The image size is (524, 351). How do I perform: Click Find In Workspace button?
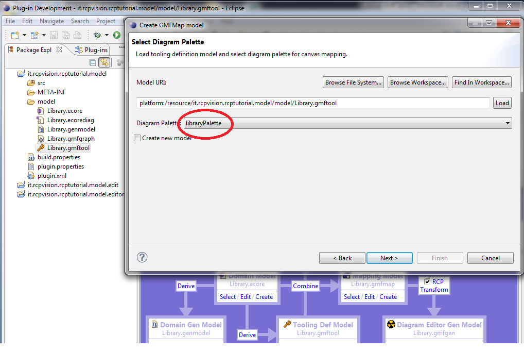click(x=482, y=82)
